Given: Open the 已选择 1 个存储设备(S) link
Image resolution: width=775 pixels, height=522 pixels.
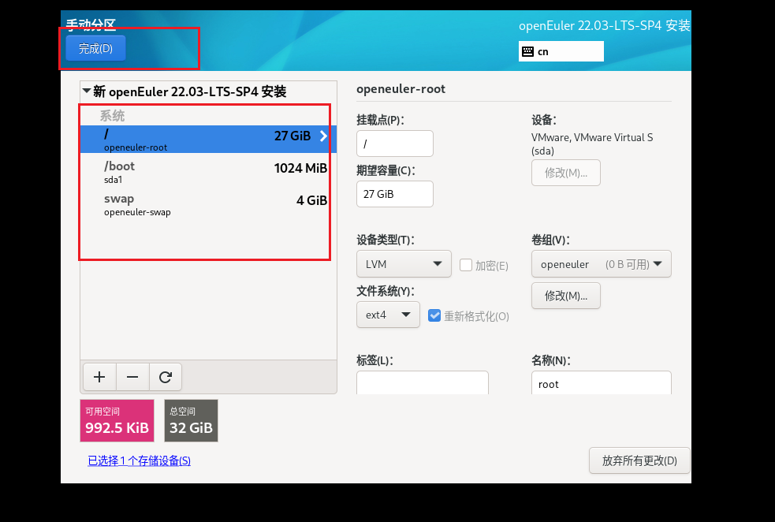Looking at the screenshot, I should pos(139,460).
